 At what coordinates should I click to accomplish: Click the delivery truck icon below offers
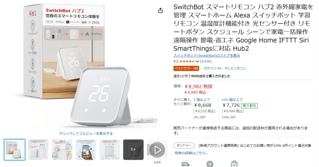(x=185, y=164)
